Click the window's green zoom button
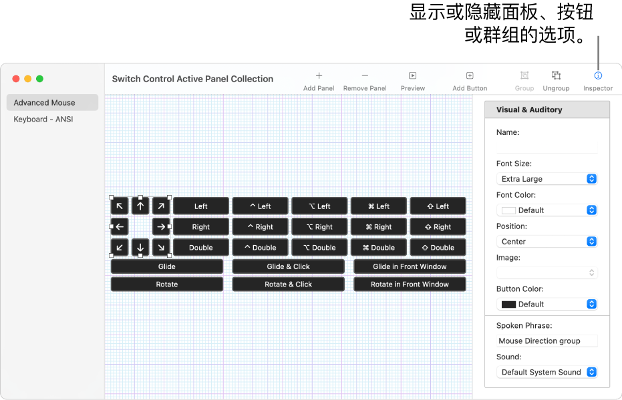 pyautogui.click(x=39, y=79)
